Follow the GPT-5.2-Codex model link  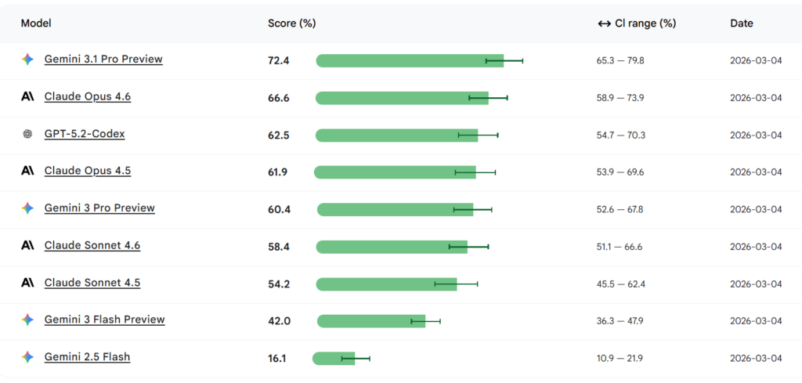(85, 134)
